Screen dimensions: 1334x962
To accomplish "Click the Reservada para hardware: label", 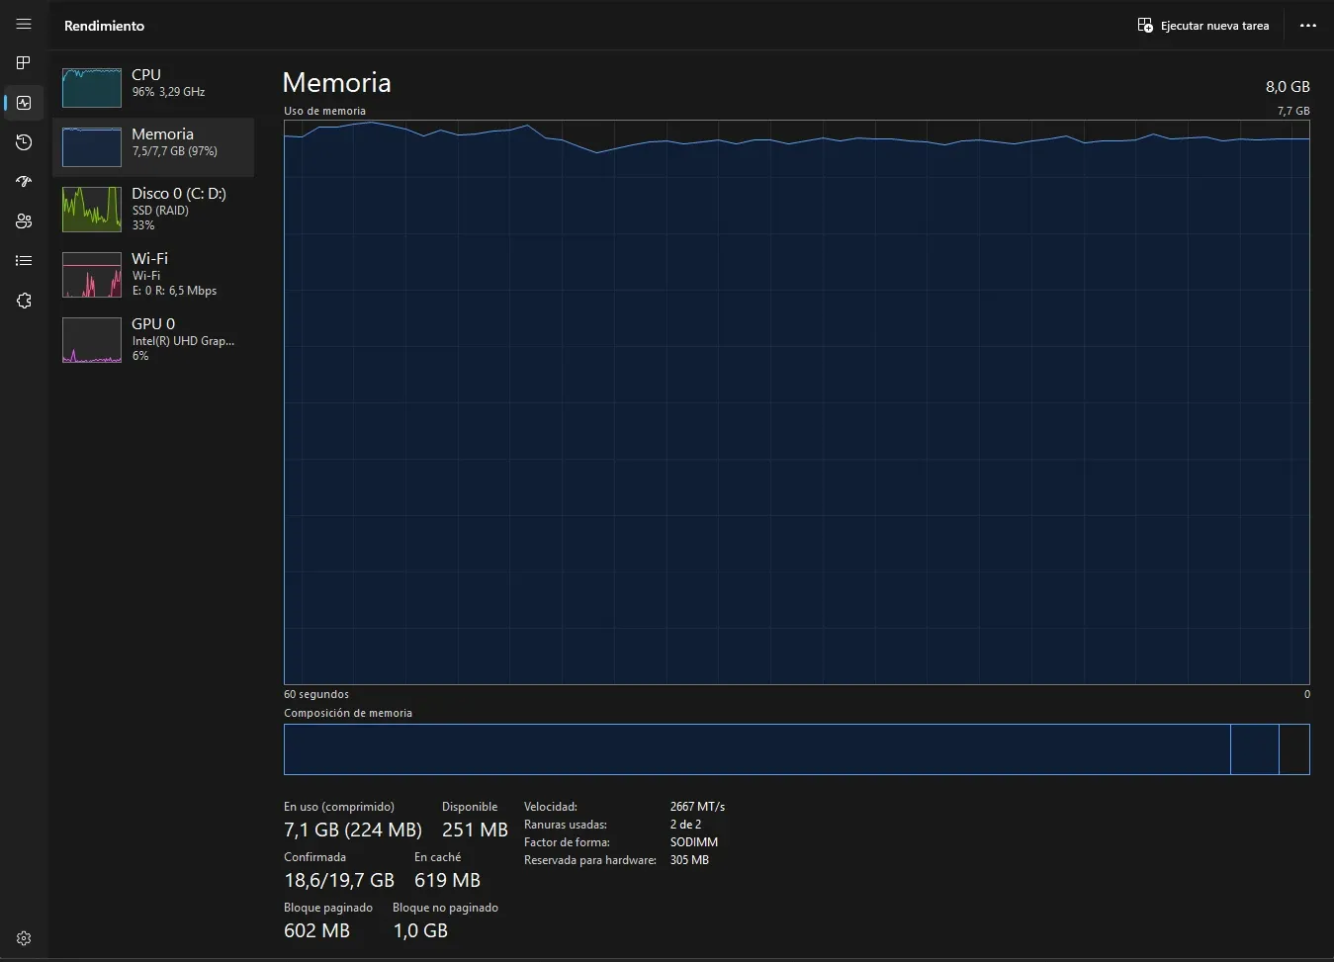I will [590, 860].
